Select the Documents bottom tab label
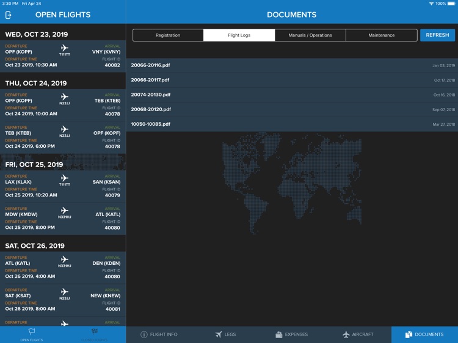 (x=429, y=334)
